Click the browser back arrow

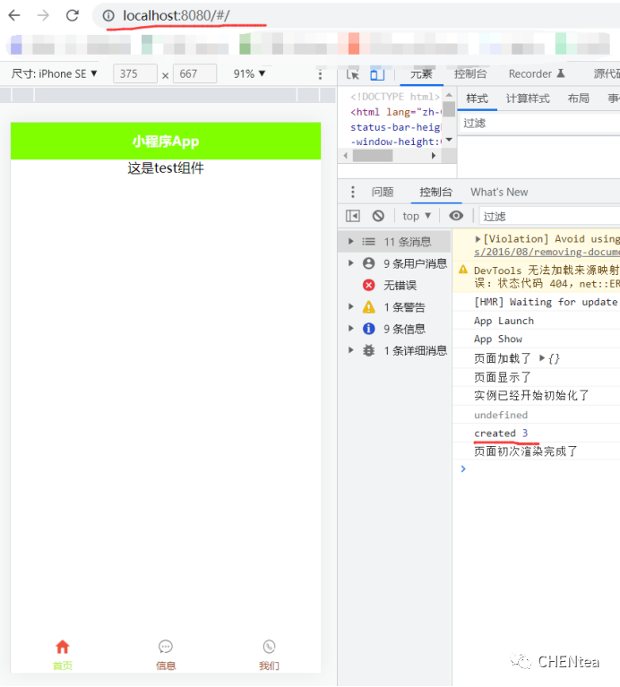[14, 15]
